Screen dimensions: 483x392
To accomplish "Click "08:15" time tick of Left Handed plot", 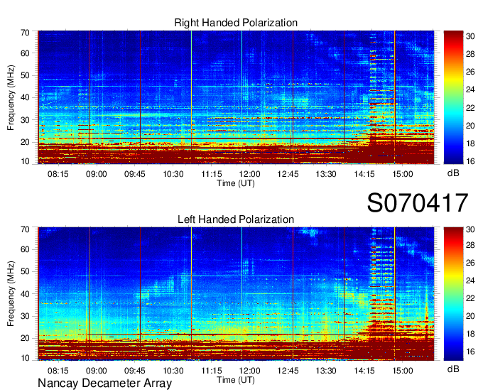I will point(58,371).
